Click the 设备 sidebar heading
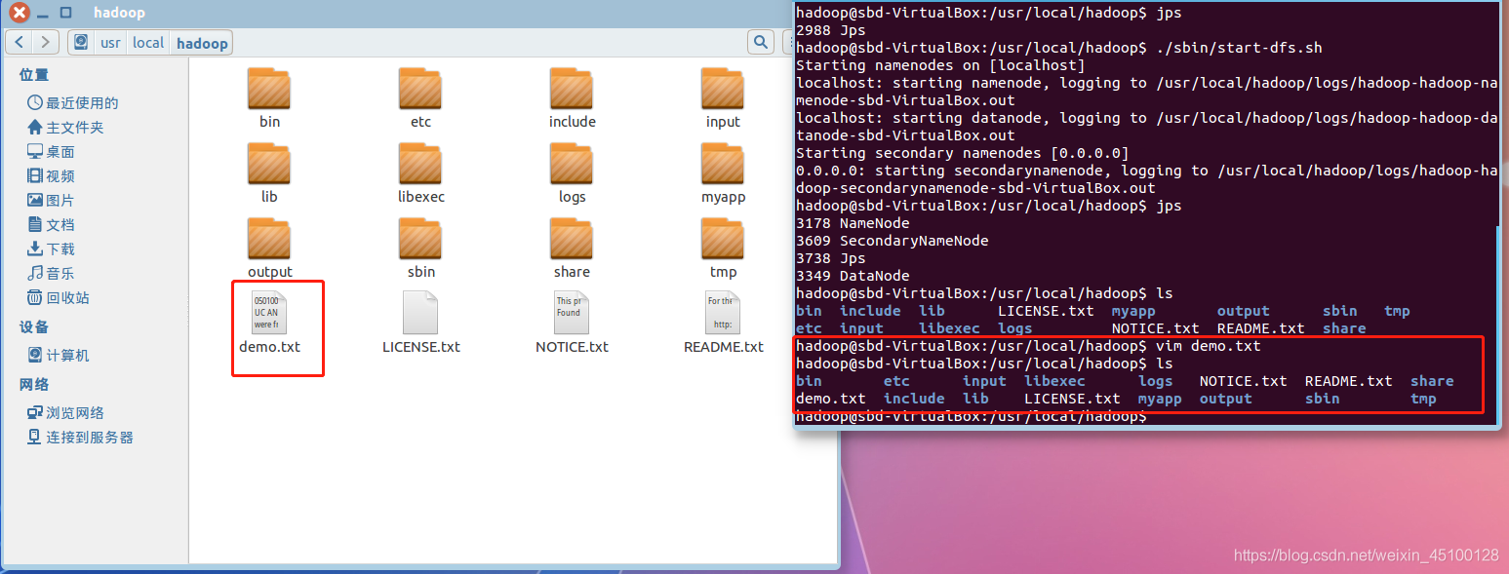Screen dimensions: 1509x574 click(34, 327)
